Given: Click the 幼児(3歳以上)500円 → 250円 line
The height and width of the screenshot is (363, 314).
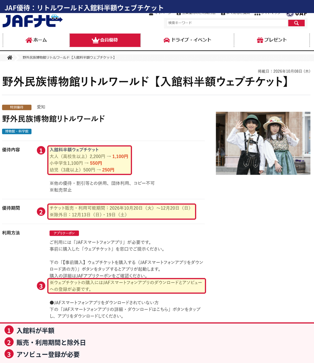Looking at the screenshot, I should 82,170.
